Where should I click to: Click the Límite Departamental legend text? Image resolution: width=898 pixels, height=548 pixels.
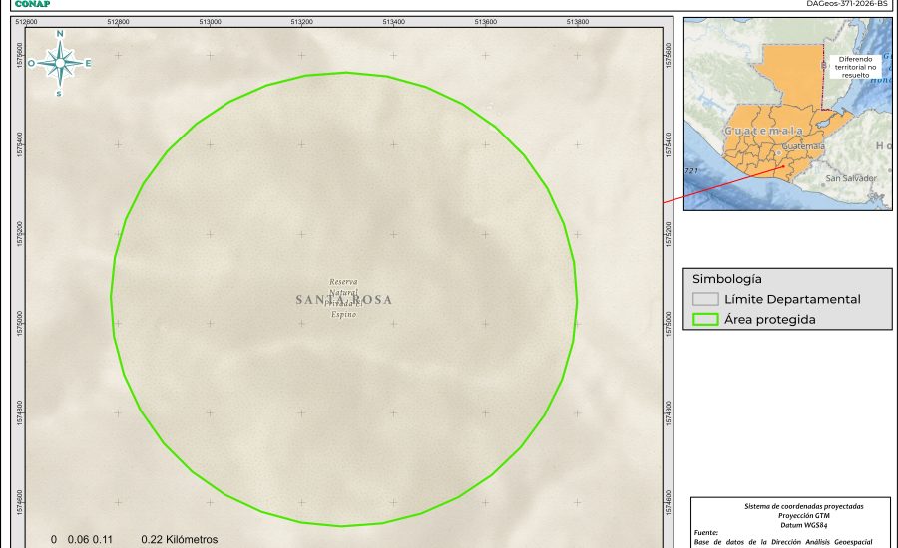pos(792,299)
